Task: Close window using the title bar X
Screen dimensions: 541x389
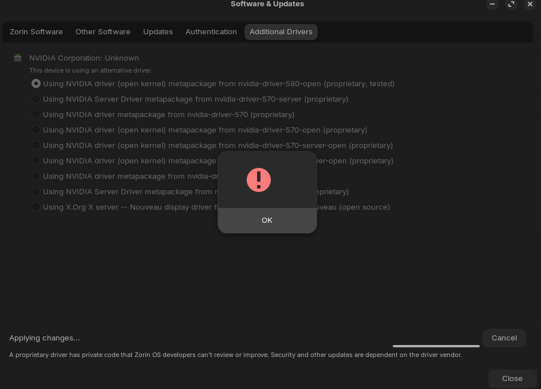Action: pos(530,4)
